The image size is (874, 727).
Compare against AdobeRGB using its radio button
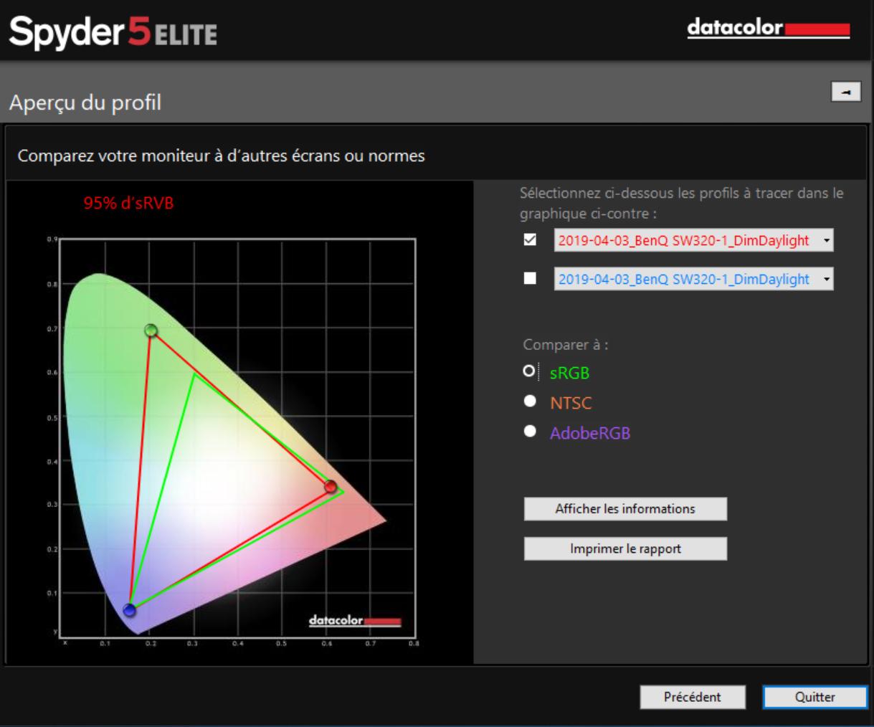click(x=530, y=432)
